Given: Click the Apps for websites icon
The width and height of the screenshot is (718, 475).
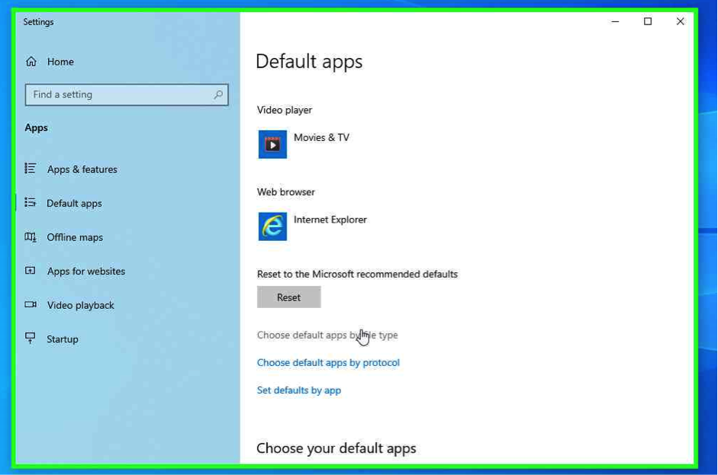Looking at the screenshot, I should click(x=31, y=271).
